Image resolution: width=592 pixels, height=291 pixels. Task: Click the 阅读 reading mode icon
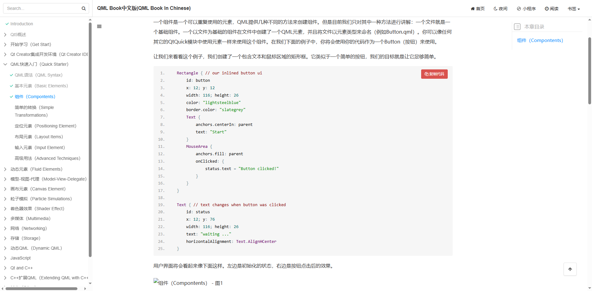tap(547, 9)
